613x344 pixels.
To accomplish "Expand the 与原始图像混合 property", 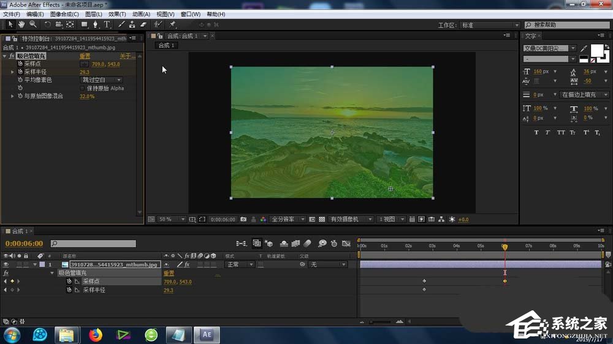I will point(12,96).
